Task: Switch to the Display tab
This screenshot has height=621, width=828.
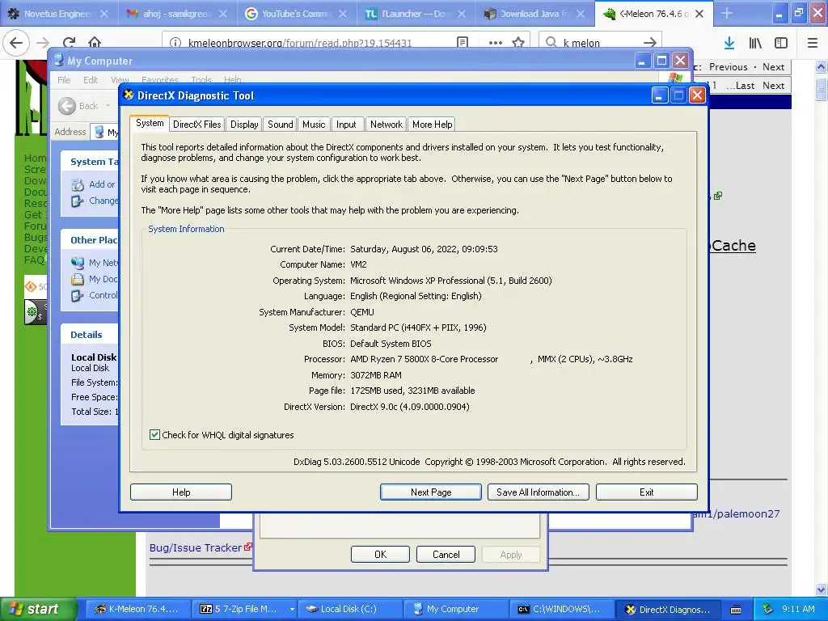Action: pos(244,124)
